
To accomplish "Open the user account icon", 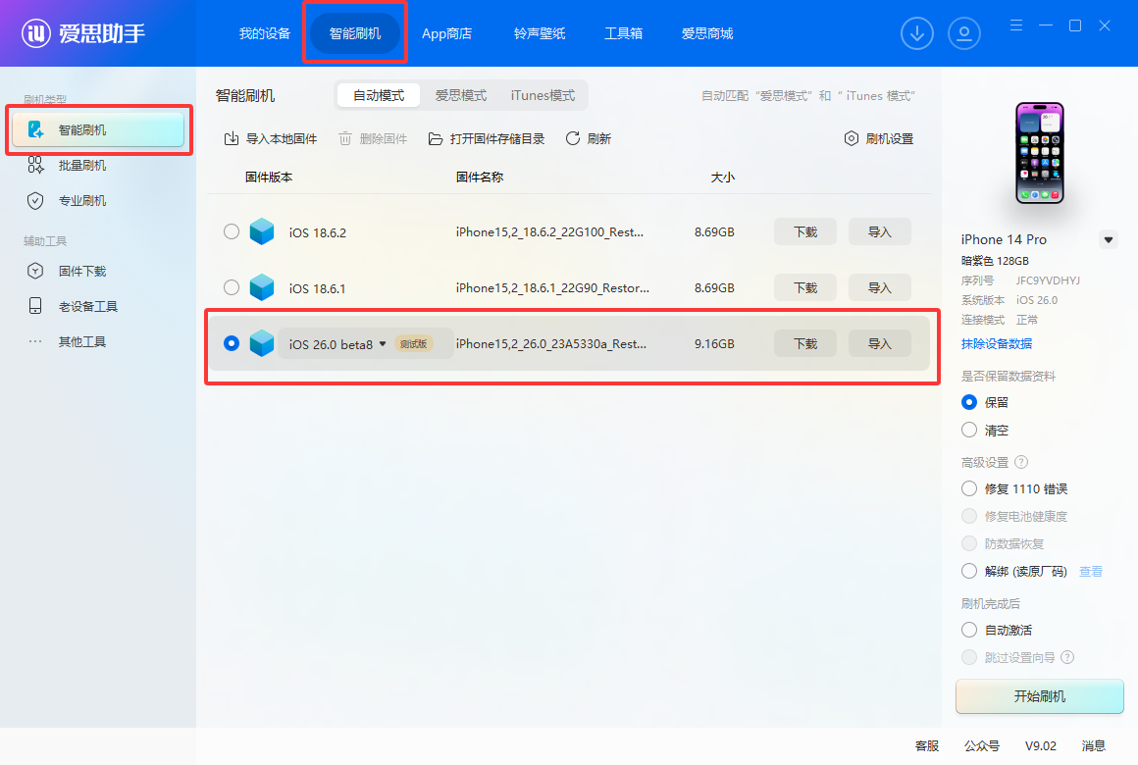I will coord(964,32).
